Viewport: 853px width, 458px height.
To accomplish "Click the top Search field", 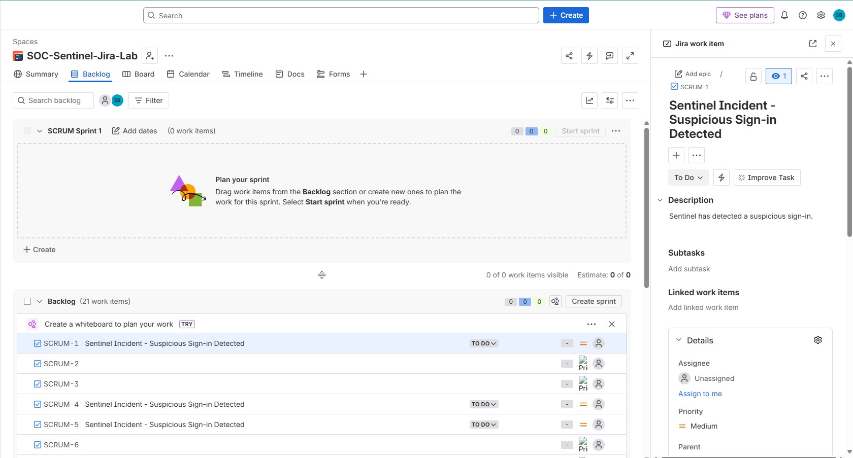I will click(x=341, y=15).
